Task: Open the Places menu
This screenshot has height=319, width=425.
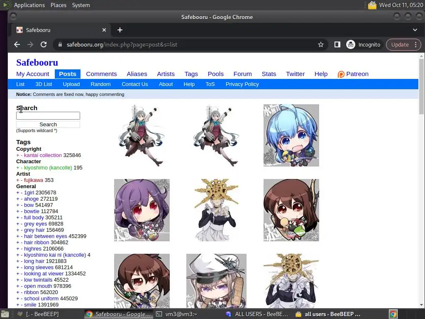Action: click(x=58, y=5)
